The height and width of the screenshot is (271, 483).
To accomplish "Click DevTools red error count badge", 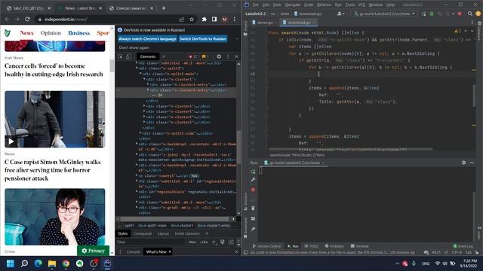I will point(193,56).
